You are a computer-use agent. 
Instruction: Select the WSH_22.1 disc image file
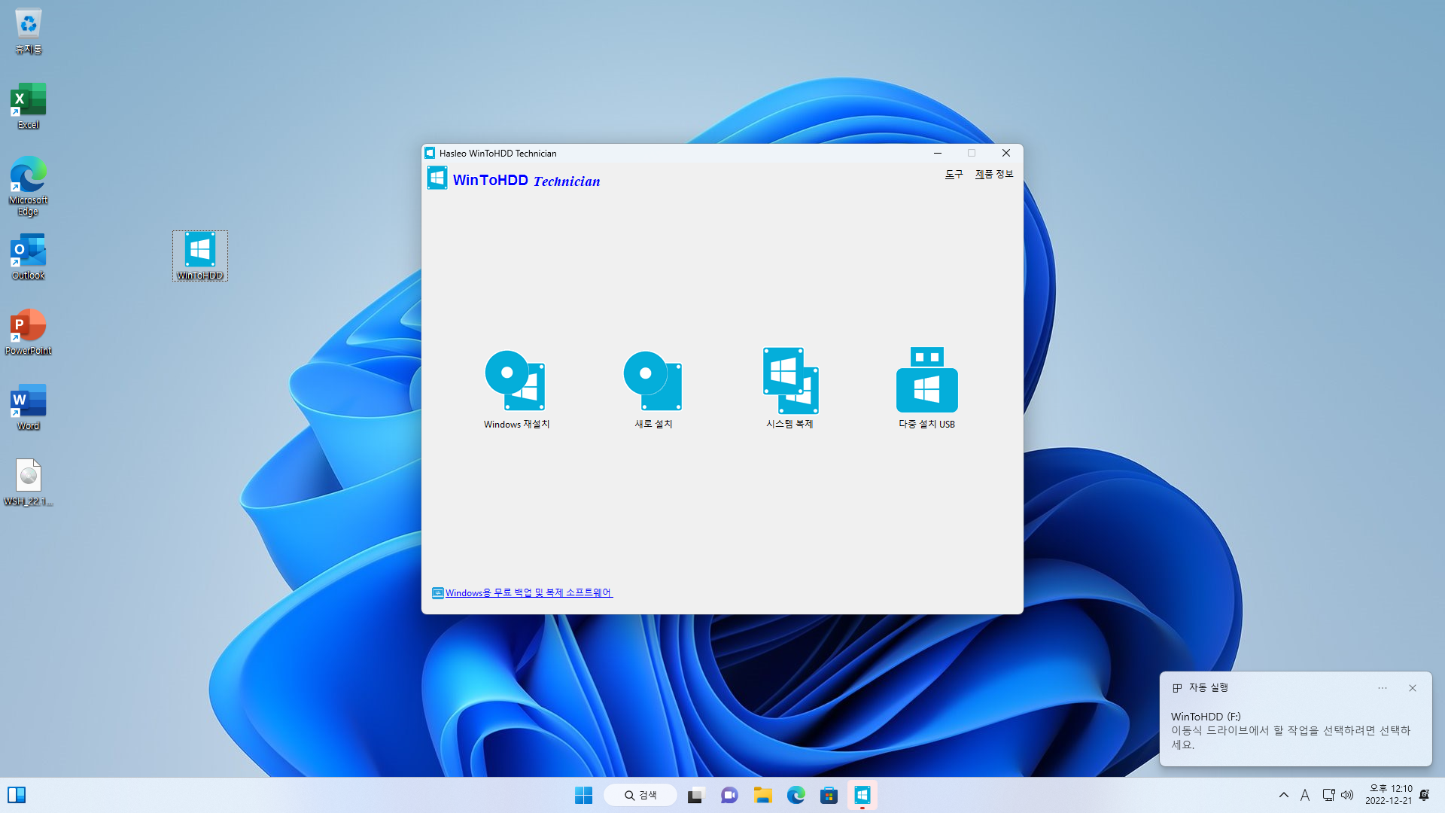pyautogui.click(x=29, y=483)
